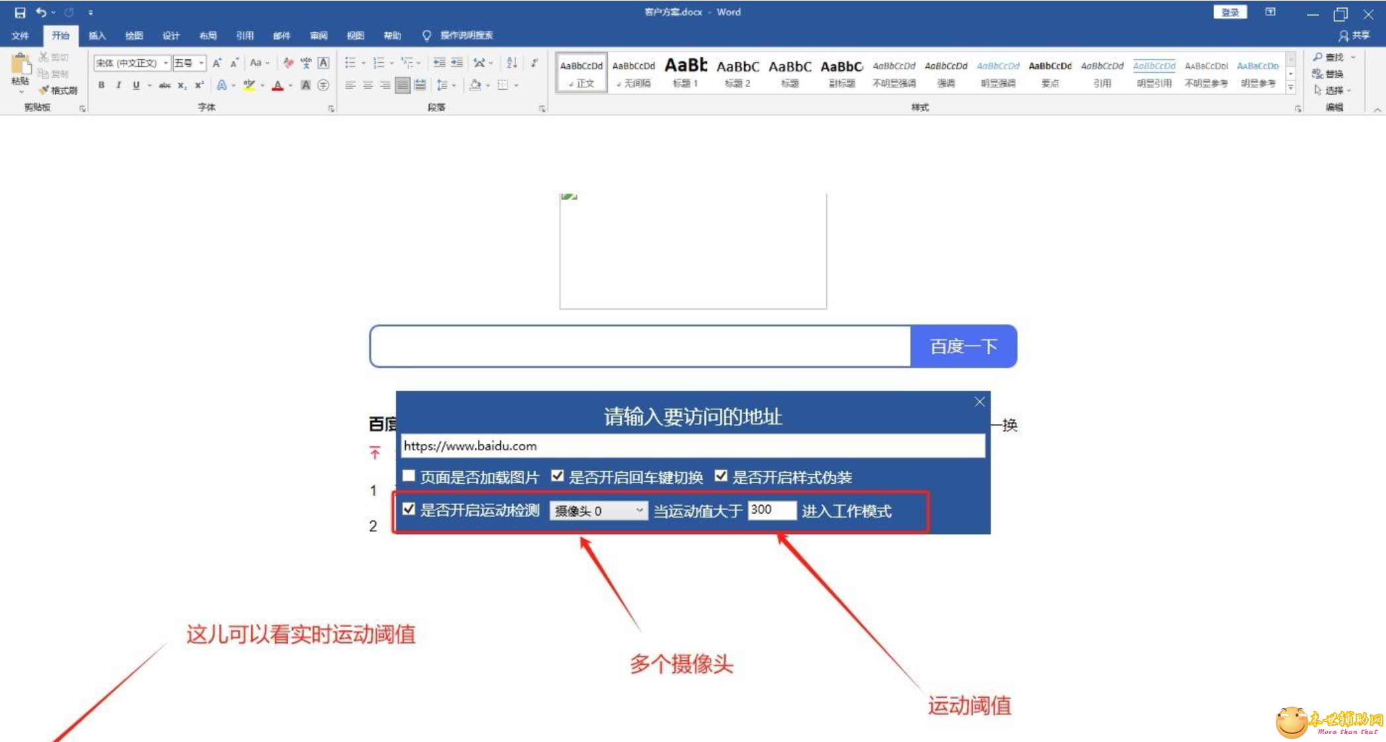1386x742 pixels.
Task: Increase paragraph indent
Action: pos(457,63)
